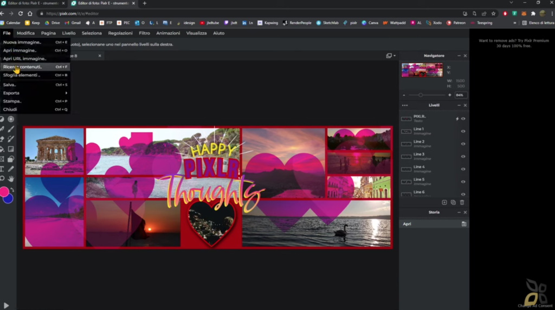Open the Sketchfab bookmark
This screenshot has width=555, height=310.
tap(327, 23)
